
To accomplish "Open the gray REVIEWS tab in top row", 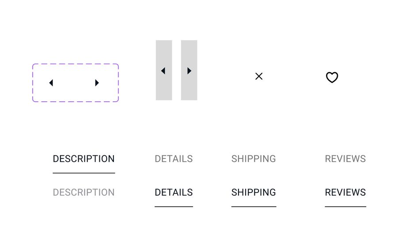I will [x=345, y=159].
